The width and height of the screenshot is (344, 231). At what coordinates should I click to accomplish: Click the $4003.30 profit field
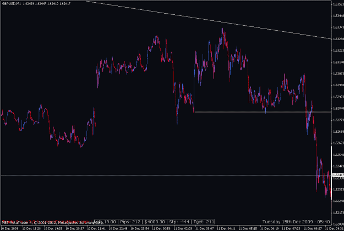click(155, 222)
